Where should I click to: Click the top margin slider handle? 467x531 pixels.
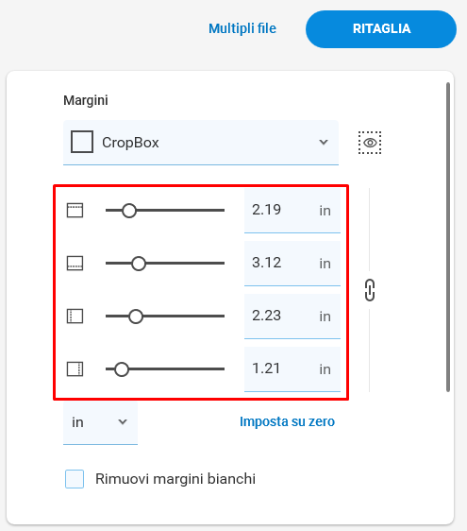coord(129,211)
